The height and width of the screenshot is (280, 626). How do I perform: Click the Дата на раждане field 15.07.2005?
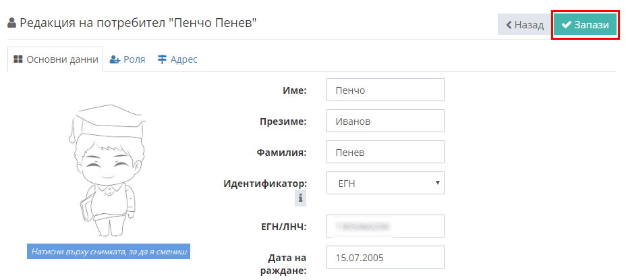point(385,257)
